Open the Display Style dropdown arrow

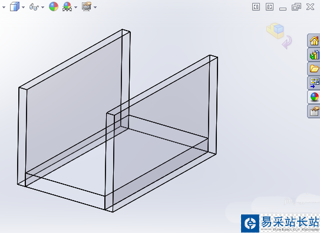point(23,7)
